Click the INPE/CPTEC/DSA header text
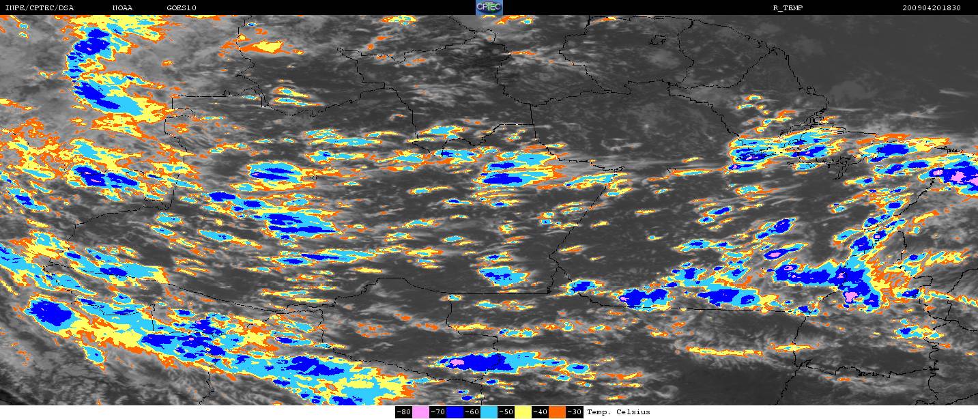This screenshot has height=419, width=978. coord(39,8)
